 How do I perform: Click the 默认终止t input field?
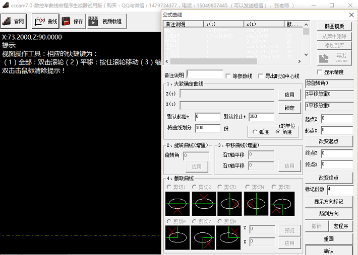[261, 117]
